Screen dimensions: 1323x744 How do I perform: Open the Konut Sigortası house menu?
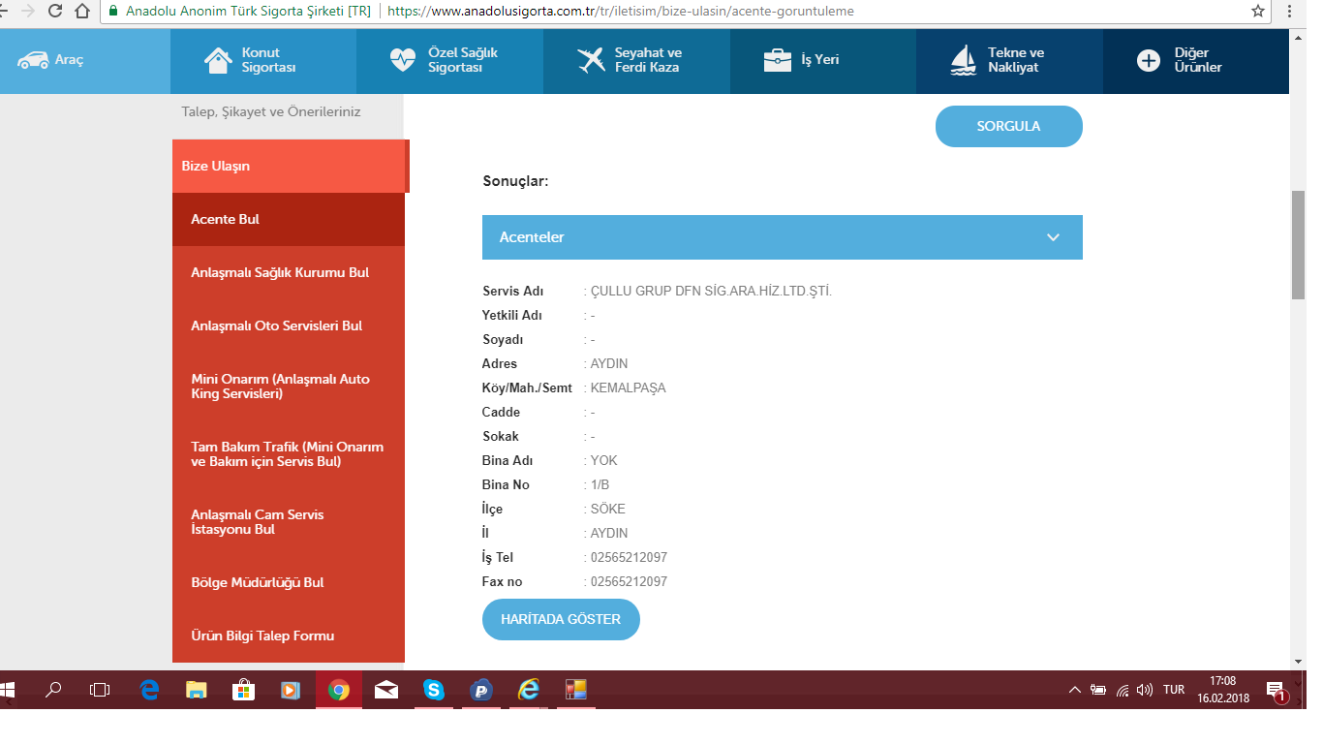tap(263, 60)
